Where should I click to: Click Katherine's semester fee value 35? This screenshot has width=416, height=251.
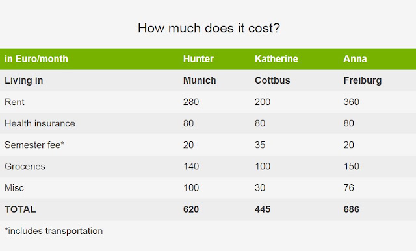click(x=260, y=145)
